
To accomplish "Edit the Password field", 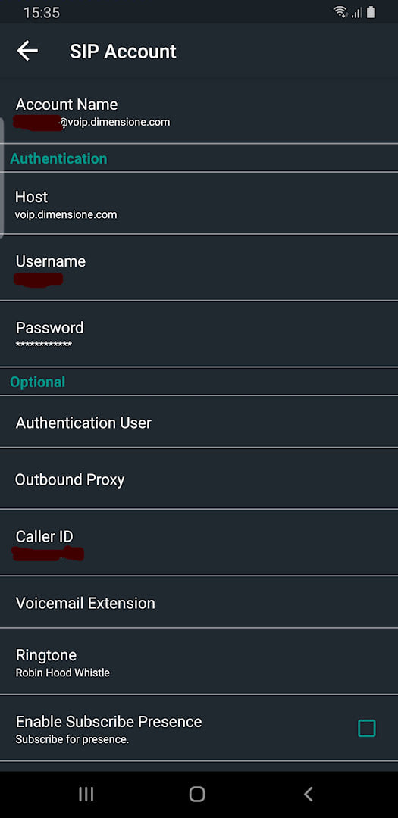I will 199,334.
